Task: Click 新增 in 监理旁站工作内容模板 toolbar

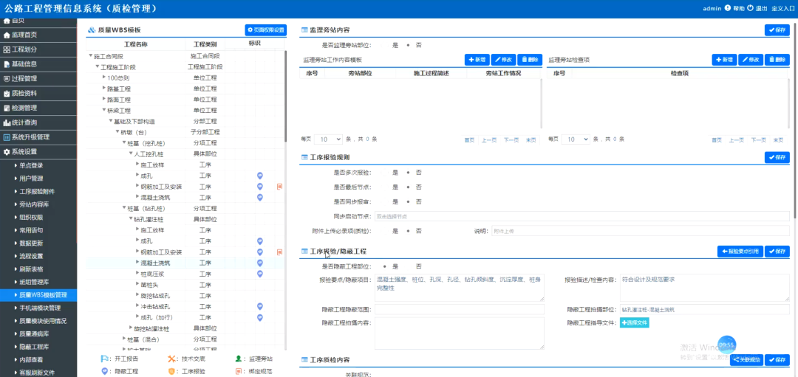Action: pyautogui.click(x=477, y=60)
